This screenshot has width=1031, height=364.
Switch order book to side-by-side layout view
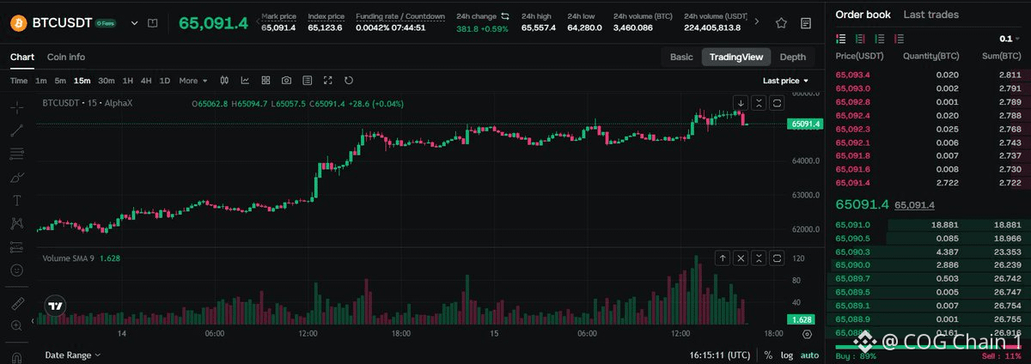coord(861,39)
